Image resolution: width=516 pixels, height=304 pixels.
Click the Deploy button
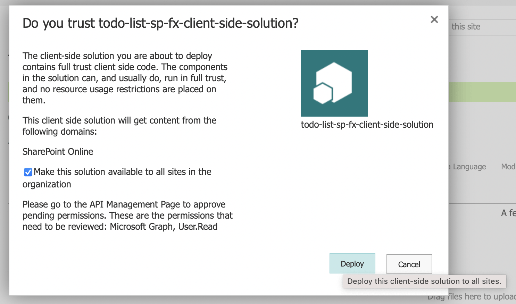click(x=352, y=264)
